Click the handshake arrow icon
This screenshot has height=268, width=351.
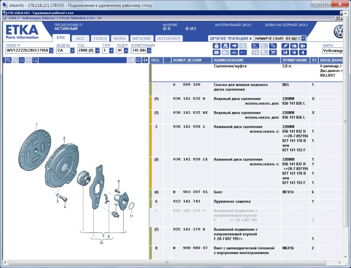(x=234, y=46)
